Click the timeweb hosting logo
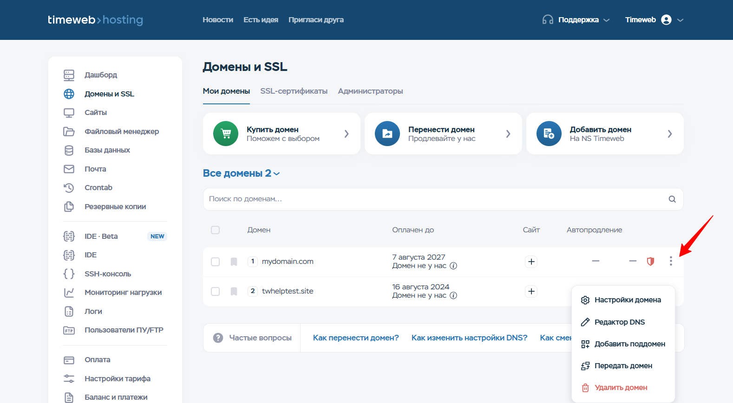The image size is (733, 403). pyautogui.click(x=95, y=20)
